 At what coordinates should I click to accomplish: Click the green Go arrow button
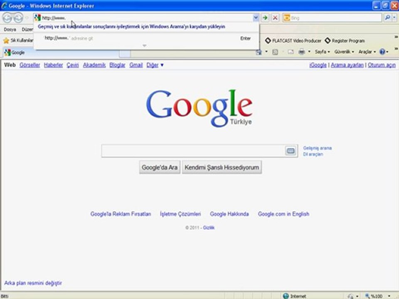coord(265,18)
